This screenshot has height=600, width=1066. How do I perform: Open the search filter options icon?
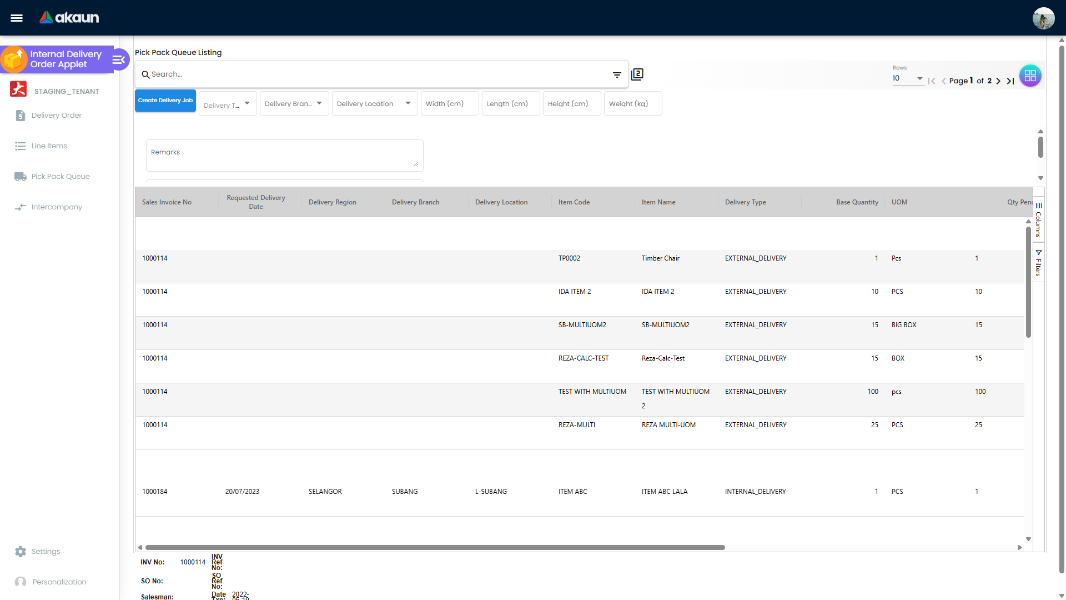pos(617,74)
